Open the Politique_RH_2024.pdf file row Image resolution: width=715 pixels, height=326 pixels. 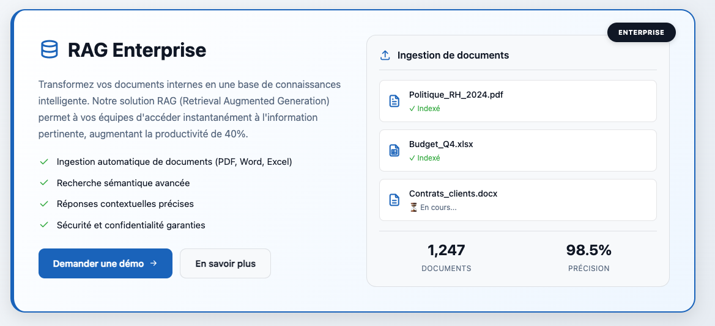tap(517, 101)
